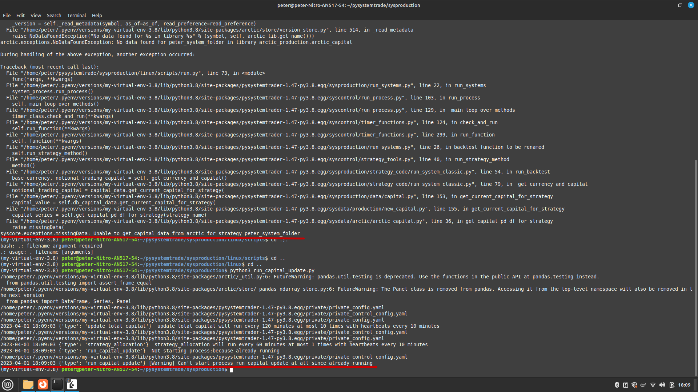Click 'Can't start process run_capital_update' warning line

pyautogui.click(x=186, y=363)
